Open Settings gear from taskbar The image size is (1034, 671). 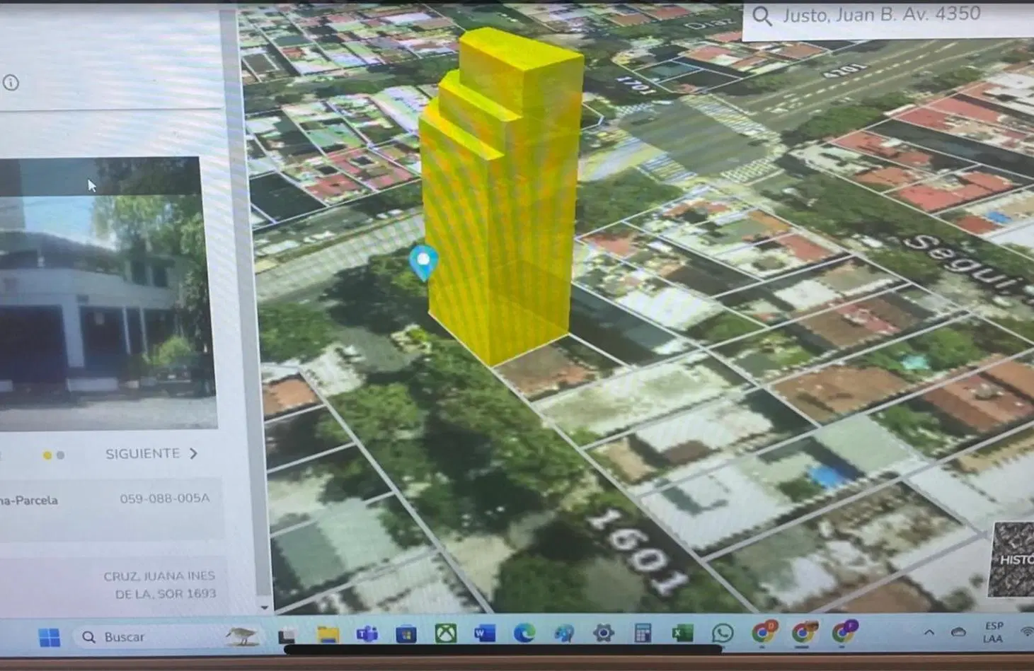(603, 633)
